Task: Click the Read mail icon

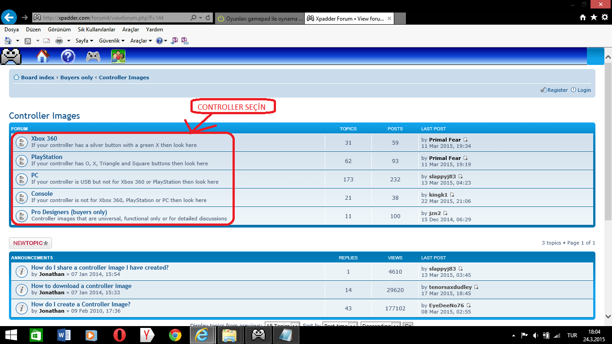Action: [x=47, y=41]
